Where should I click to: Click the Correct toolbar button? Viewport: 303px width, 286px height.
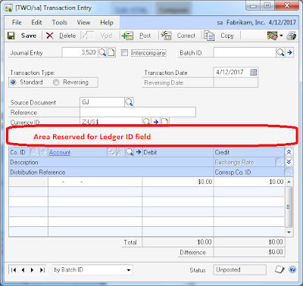point(178,36)
